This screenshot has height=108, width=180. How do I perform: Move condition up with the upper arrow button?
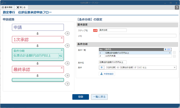(174, 53)
